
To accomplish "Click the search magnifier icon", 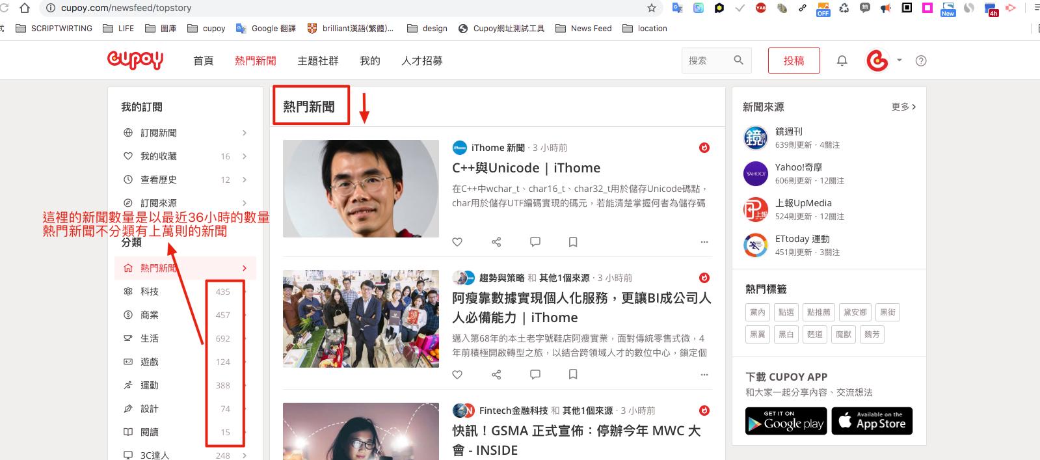I will [738, 60].
